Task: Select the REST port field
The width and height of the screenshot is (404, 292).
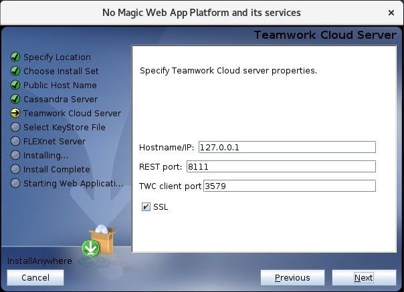Action: point(281,166)
